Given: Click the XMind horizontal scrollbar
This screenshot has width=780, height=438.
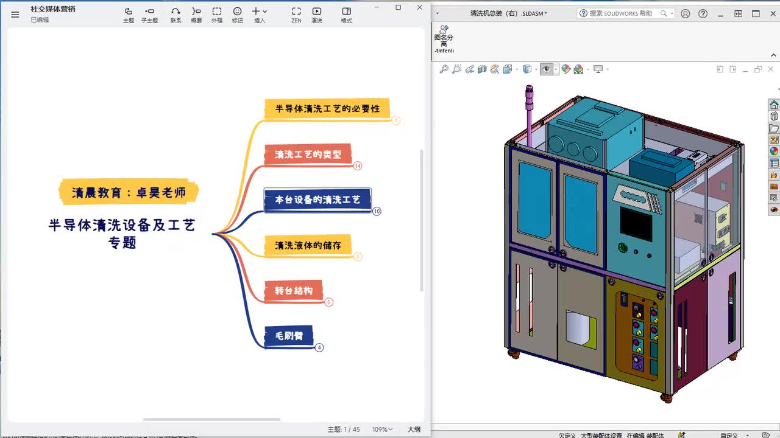Looking at the screenshot, I should [x=211, y=419].
